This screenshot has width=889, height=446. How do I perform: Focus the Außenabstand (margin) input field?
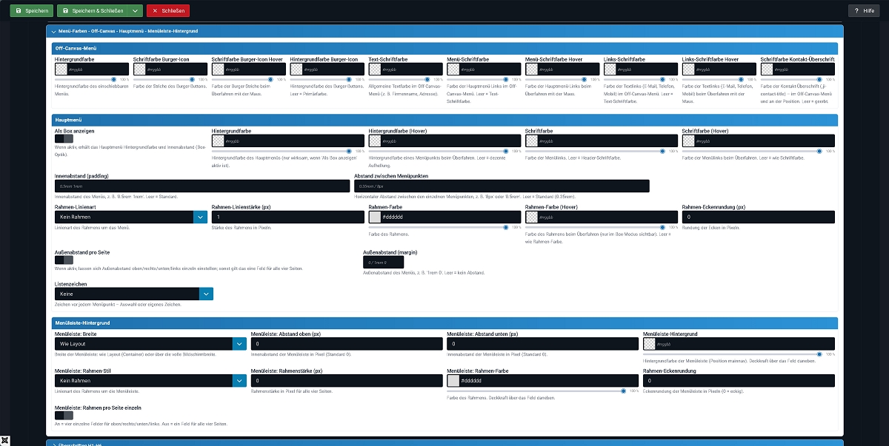pos(383,263)
